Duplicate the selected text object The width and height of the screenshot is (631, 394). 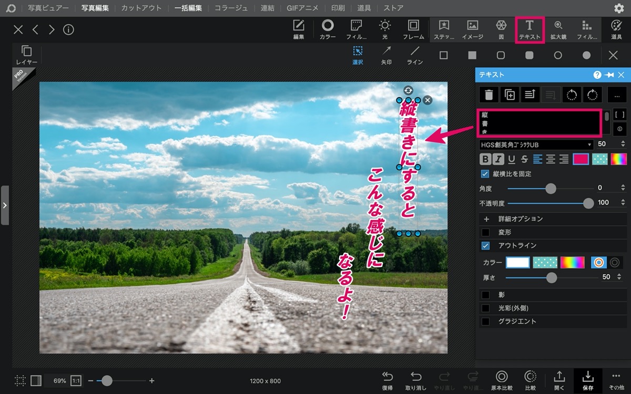point(509,95)
